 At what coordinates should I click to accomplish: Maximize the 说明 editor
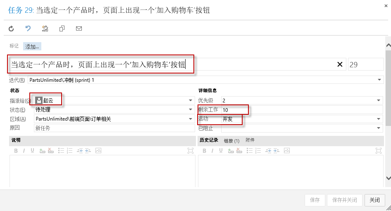190,151
